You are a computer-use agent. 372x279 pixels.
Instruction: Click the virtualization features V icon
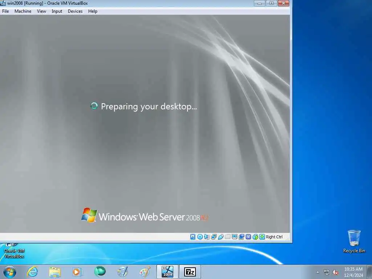click(248, 237)
